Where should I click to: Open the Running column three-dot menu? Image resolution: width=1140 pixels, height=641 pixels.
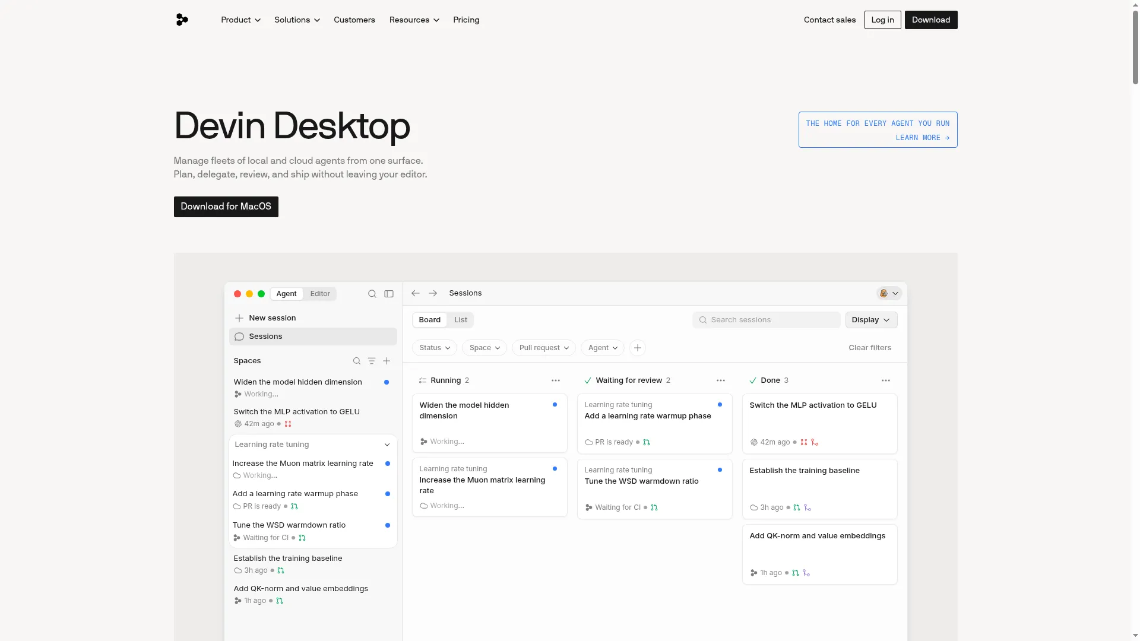click(556, 380)
